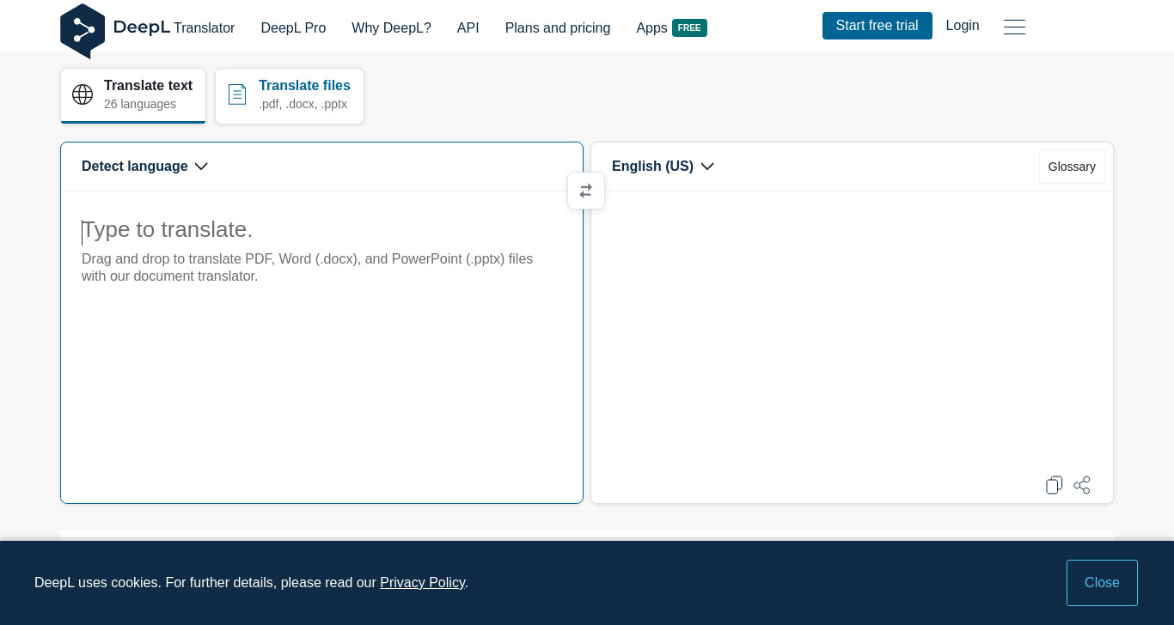Click the document icon on Translate files
Image resolution: width=1174 pixels, height=625 pixels.
pos(237,94)
